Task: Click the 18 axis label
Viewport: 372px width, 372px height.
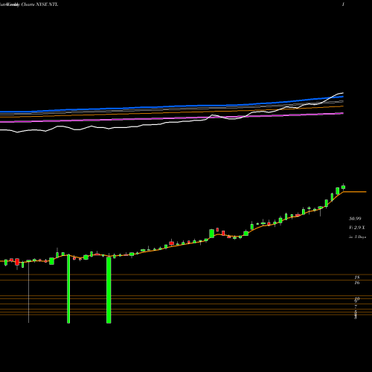Action: tap(357, 278)
